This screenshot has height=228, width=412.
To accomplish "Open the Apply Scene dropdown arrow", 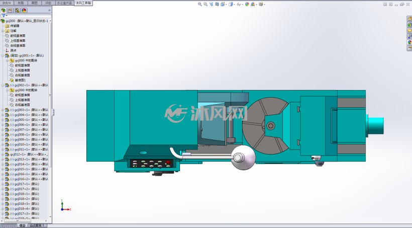I will 256,5.
